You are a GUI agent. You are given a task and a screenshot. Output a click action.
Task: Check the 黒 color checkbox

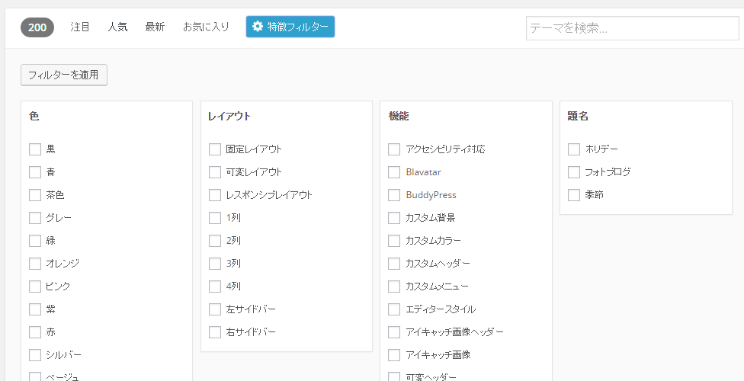click(35, 149)
